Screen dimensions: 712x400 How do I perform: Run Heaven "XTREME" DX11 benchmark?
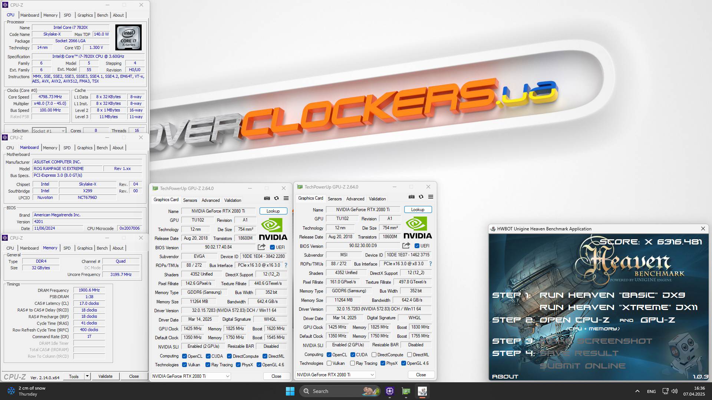pos(619,307)
